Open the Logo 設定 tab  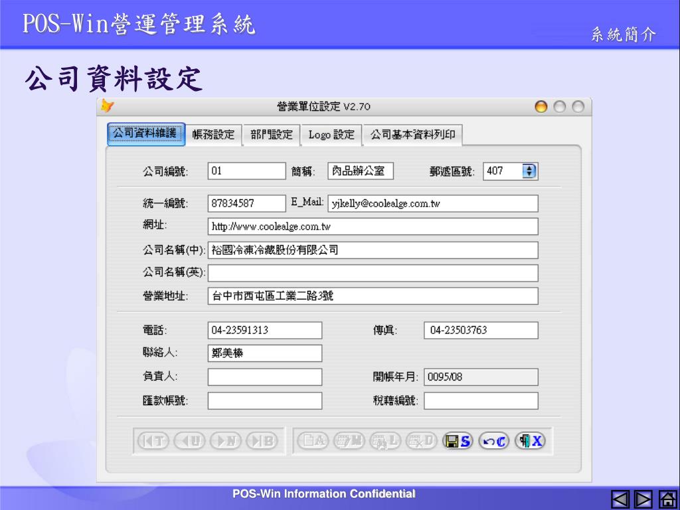pyautogui.click(x=332, y=135)
